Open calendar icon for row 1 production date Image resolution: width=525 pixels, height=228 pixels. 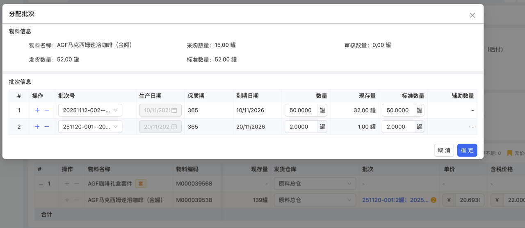174,110
